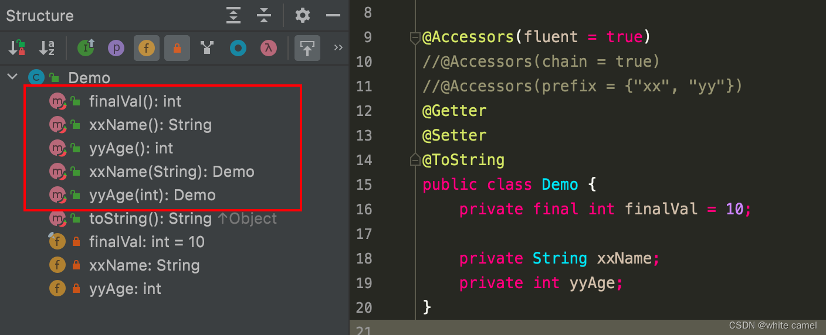Toggle Show Properties purple p icon
The height and width of the screenshot is (335, 826).
(116, 48)
